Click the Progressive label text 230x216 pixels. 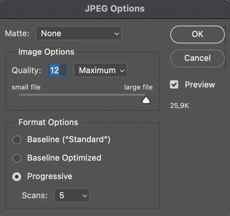50,176
